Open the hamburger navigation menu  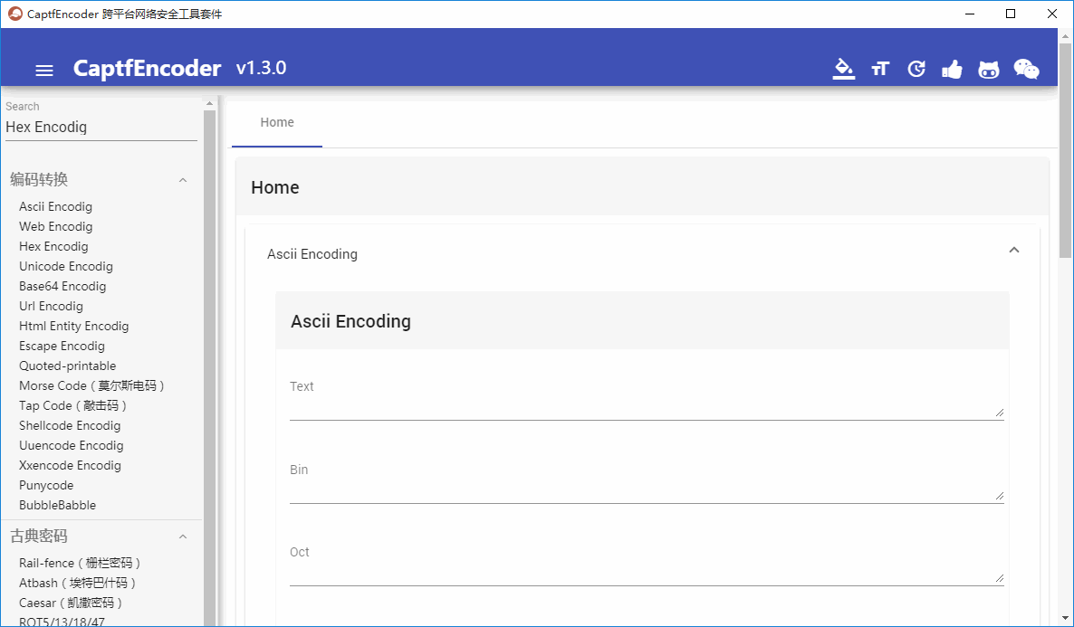44,70
